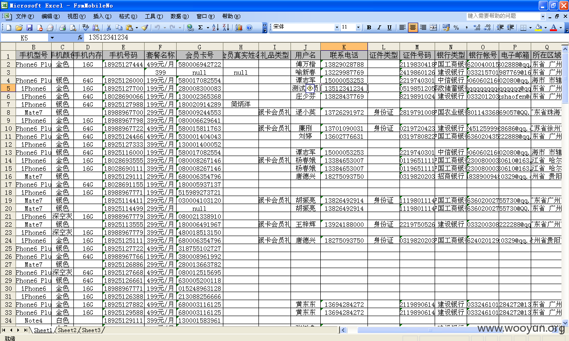Sort ascending A to Z

[215, 28]
